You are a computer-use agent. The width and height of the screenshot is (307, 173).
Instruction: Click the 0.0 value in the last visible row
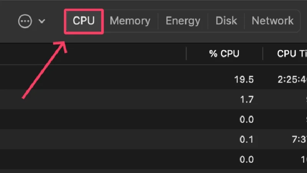tap(246, 159)
